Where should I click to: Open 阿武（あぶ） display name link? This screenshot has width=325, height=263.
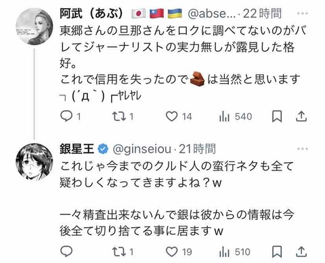click(x=91, y=14)
